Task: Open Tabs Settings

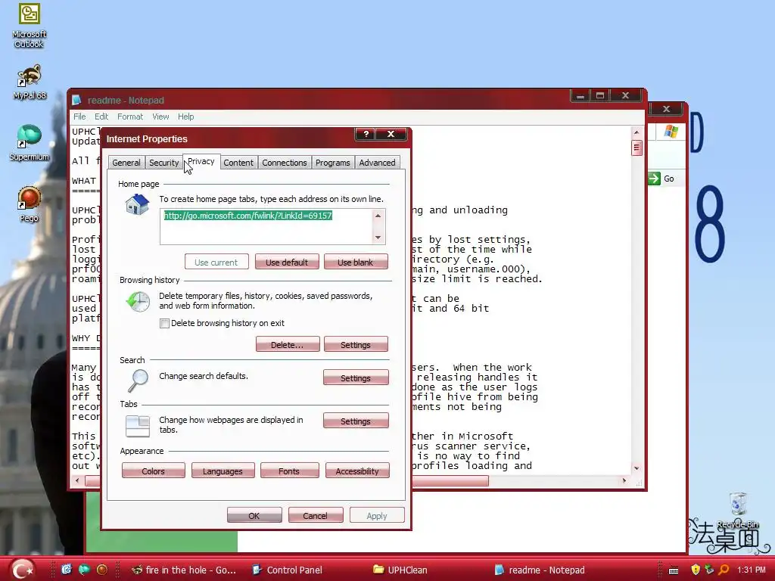Action: click(356, 421)
